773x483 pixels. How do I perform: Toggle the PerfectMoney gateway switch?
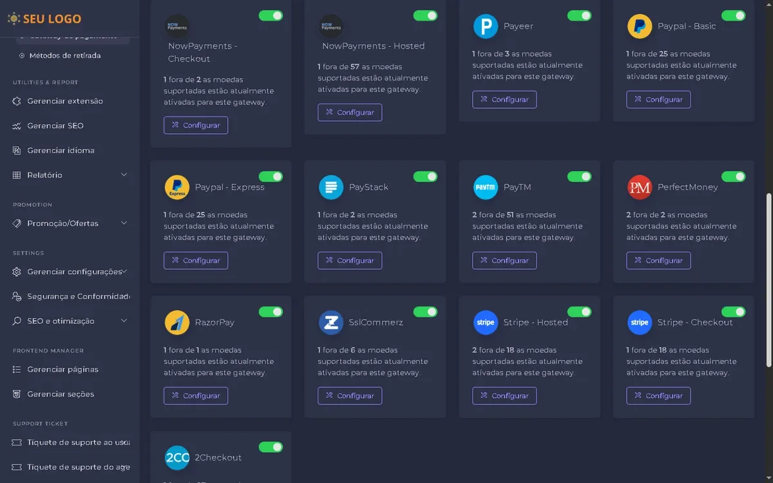pos(733,176)
